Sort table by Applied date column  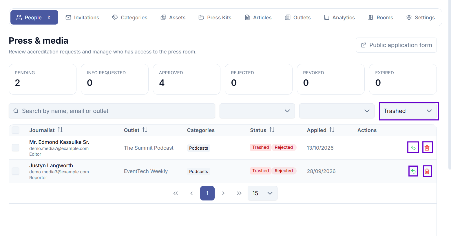[332, 130]
